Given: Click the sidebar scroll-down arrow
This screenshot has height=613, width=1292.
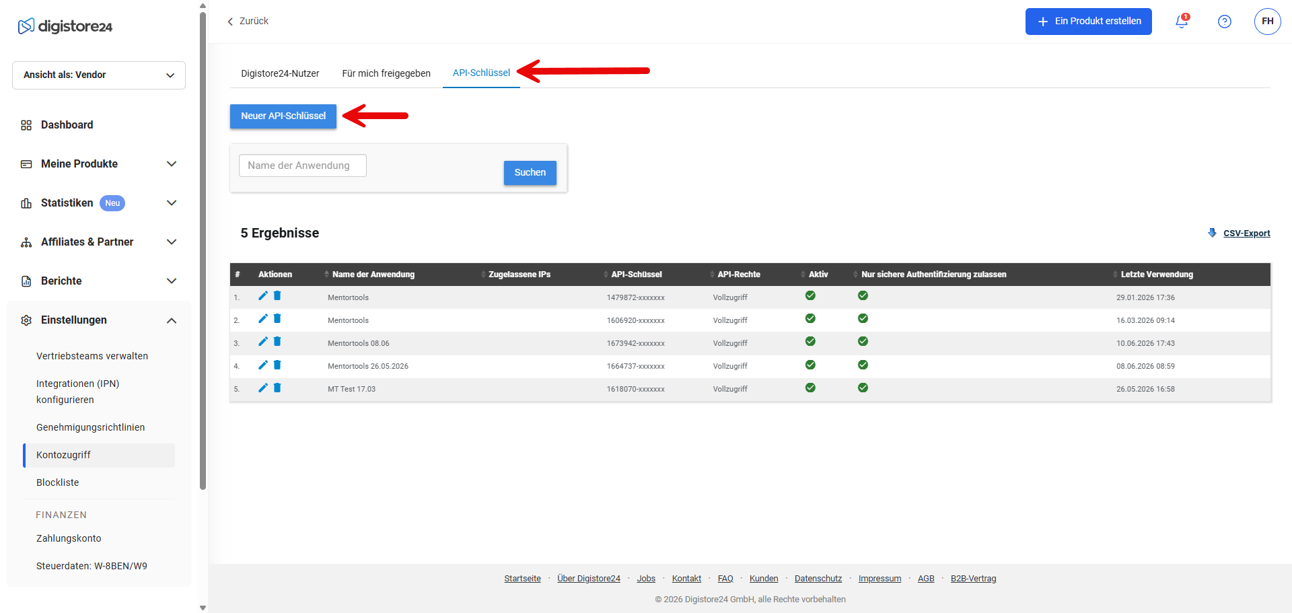Looking at the screenshot, I should click(x=203, y=608).
